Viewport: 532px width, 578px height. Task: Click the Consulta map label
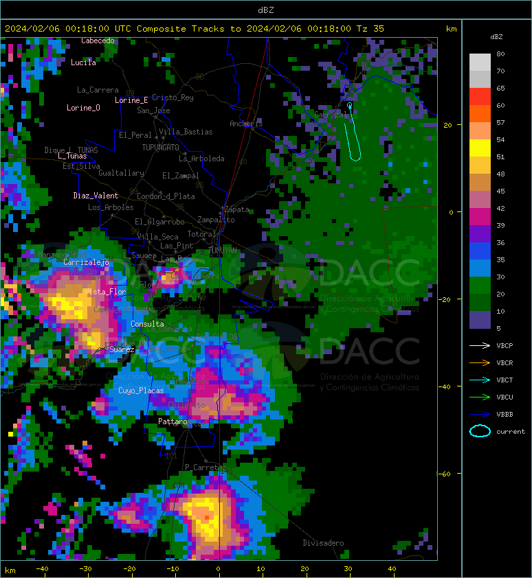[147, 323]
